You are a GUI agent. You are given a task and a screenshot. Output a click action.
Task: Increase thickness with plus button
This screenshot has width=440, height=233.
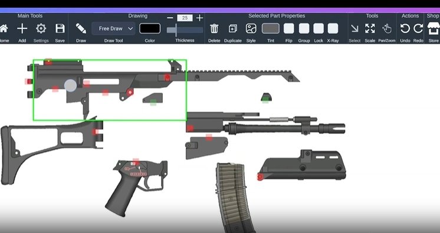click(199, 18)
